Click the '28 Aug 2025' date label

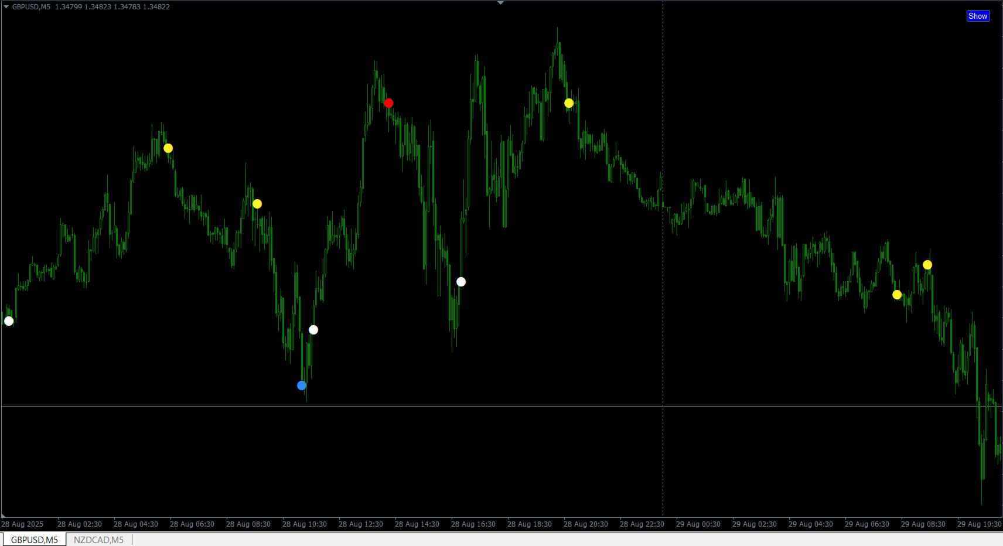click(22, 524)
